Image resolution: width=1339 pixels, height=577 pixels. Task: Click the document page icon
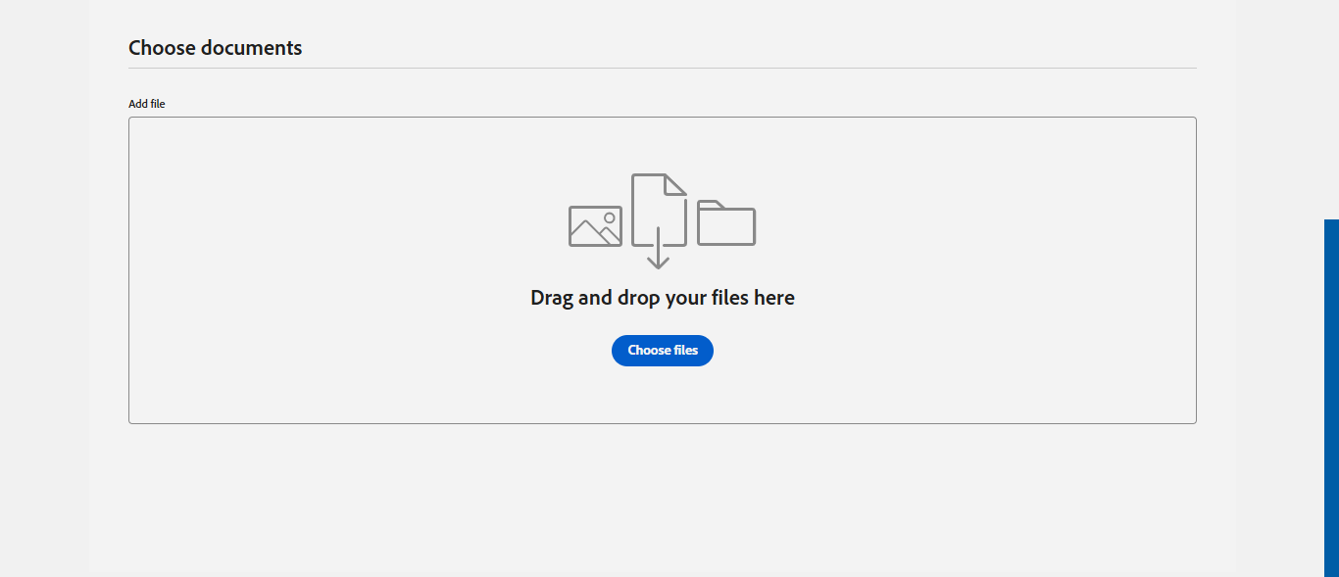659,210
